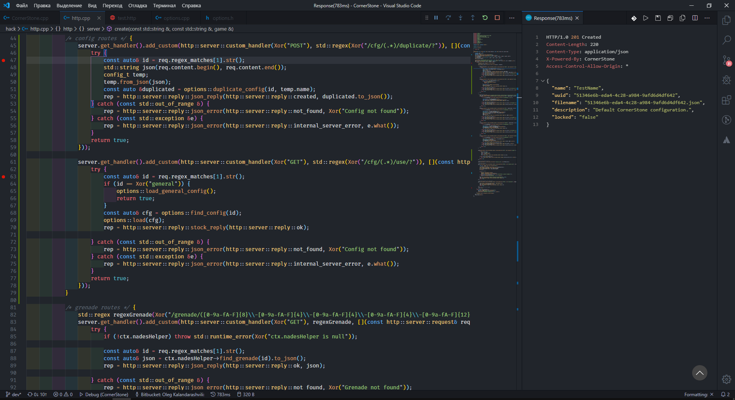Screen dimensions: 735x400
Task: Collapse JSON body at response line 7
Action: [543, 81]
